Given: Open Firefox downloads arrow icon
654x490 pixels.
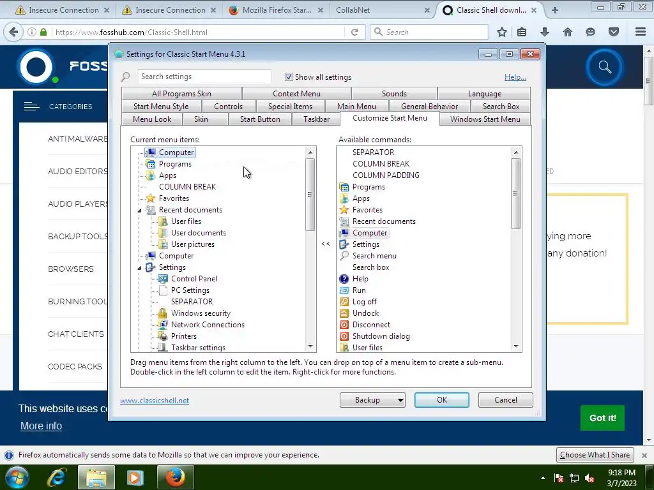Looking at the screenshot, I should tap(545, 32).
